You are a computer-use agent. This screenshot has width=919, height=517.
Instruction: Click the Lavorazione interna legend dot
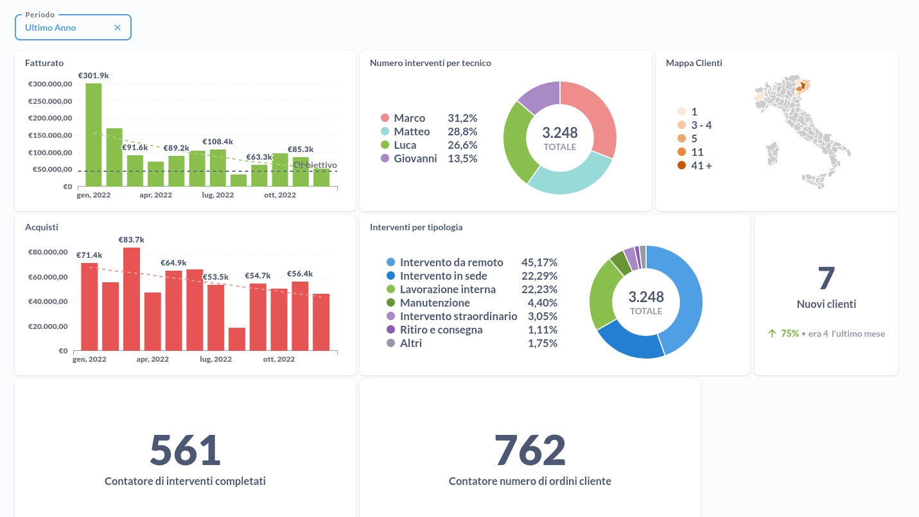coord(390,289)
